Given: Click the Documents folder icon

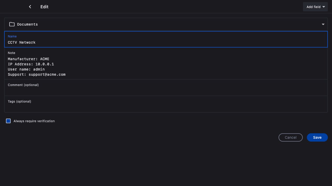Looking at the screenshot, I should coord(12,24).
